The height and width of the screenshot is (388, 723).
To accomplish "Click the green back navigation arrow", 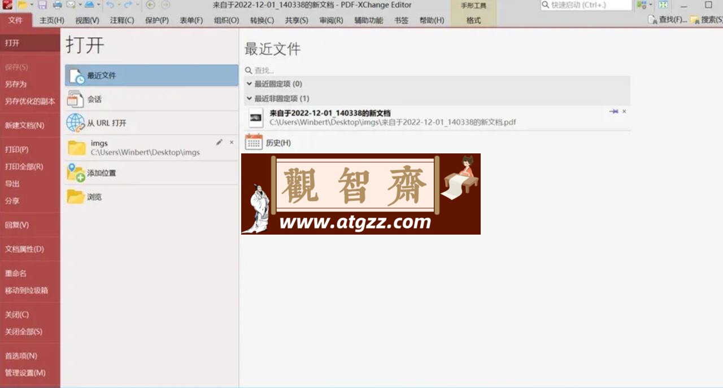I will [x=150, y=5].
